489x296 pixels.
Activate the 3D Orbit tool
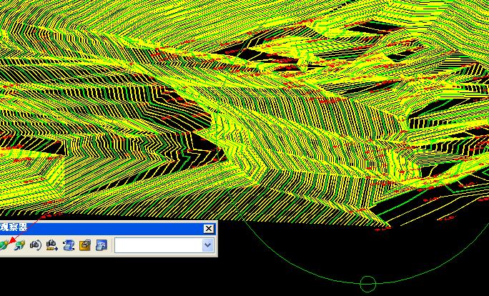click(x=3, y=245)
